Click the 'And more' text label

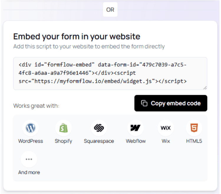(29, 172)
